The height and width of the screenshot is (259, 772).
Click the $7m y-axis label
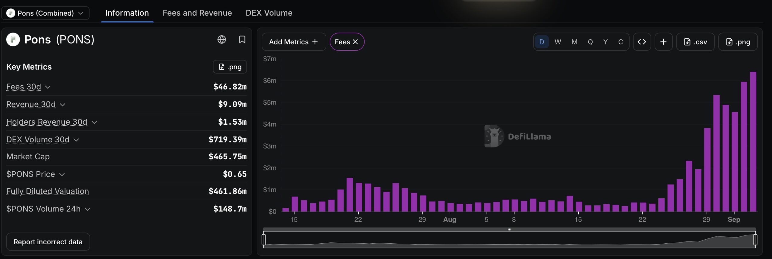coord(270,59)
